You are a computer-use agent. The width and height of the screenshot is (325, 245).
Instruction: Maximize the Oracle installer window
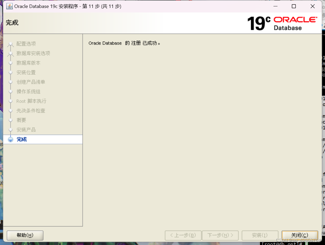click(294, 6)
